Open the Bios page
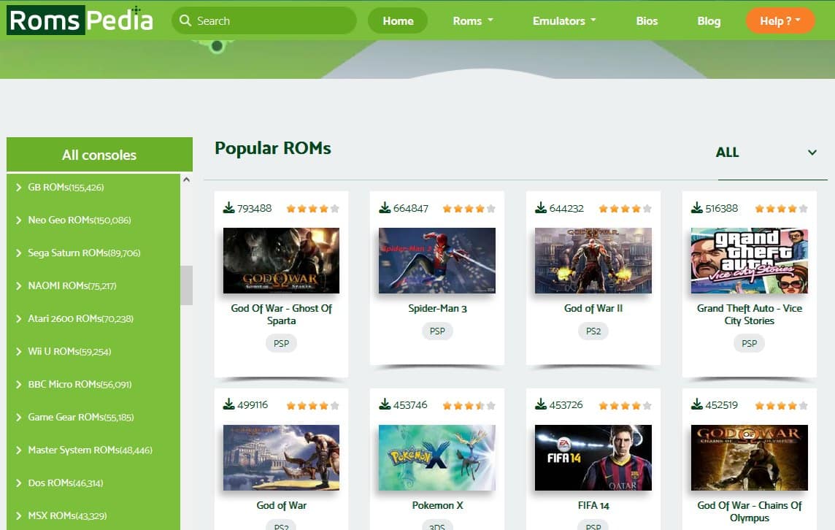The height and width of the screenshot is (530, 835). 647,20
